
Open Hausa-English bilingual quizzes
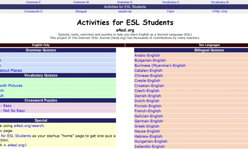pyautogui.click(x=147, y=131)
